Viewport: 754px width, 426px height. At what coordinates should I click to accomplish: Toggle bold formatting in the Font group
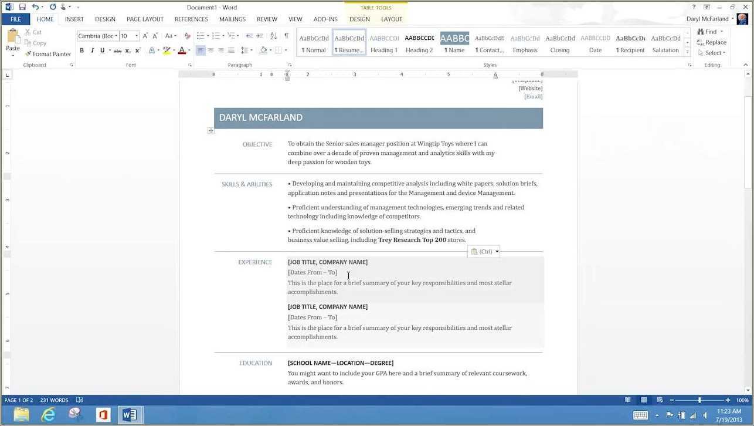click(x=82, y=50)
